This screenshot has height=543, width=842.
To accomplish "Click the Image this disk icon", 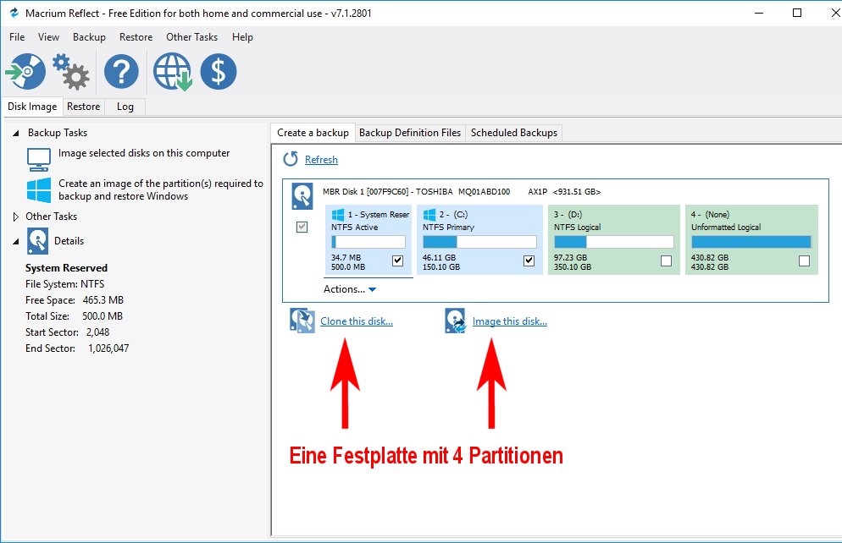I will coord(455,321).
